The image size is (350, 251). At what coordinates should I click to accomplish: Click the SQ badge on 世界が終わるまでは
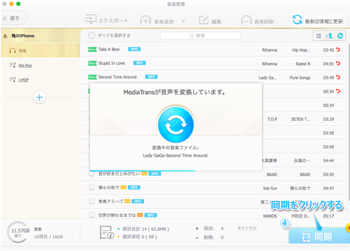pyautogui.click(x=140, y=215)
